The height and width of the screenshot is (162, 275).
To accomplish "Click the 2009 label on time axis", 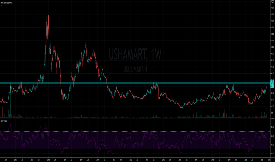I will (65, 160).
